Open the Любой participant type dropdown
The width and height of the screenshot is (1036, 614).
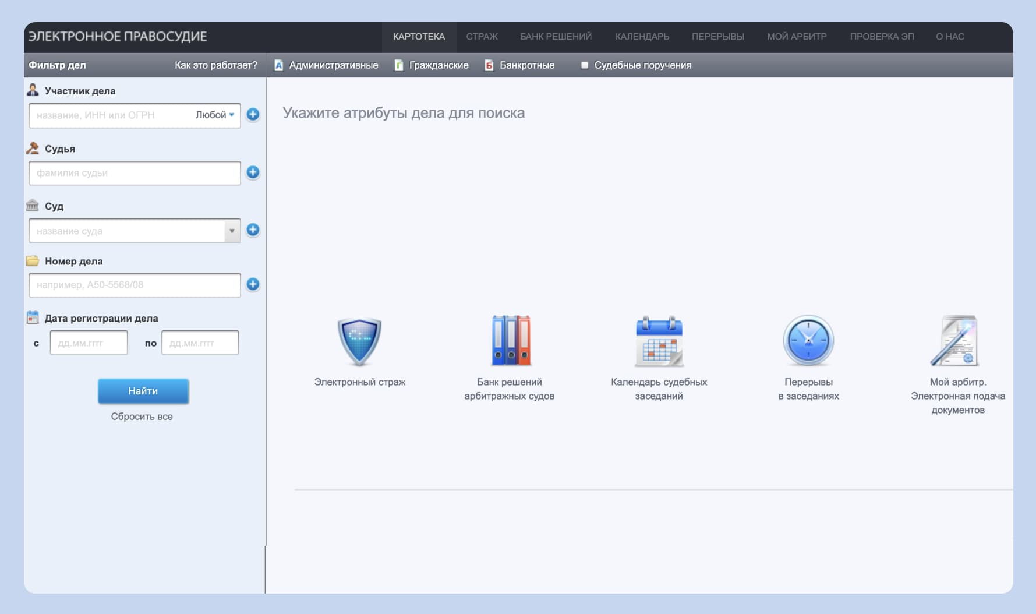[214, 115]
